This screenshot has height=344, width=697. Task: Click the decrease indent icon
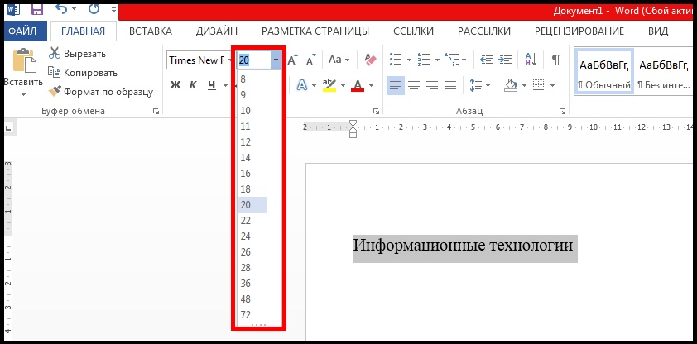pyautogui.click(x=488, y=60)
